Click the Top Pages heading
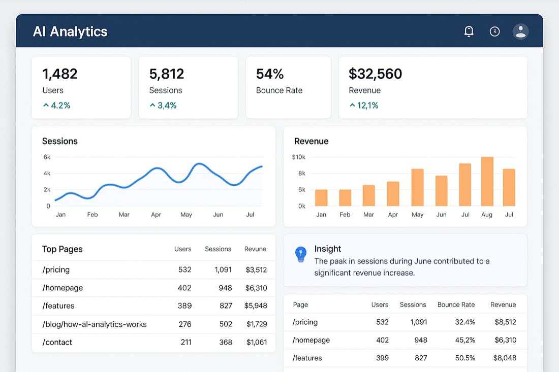 pos(63,249)
